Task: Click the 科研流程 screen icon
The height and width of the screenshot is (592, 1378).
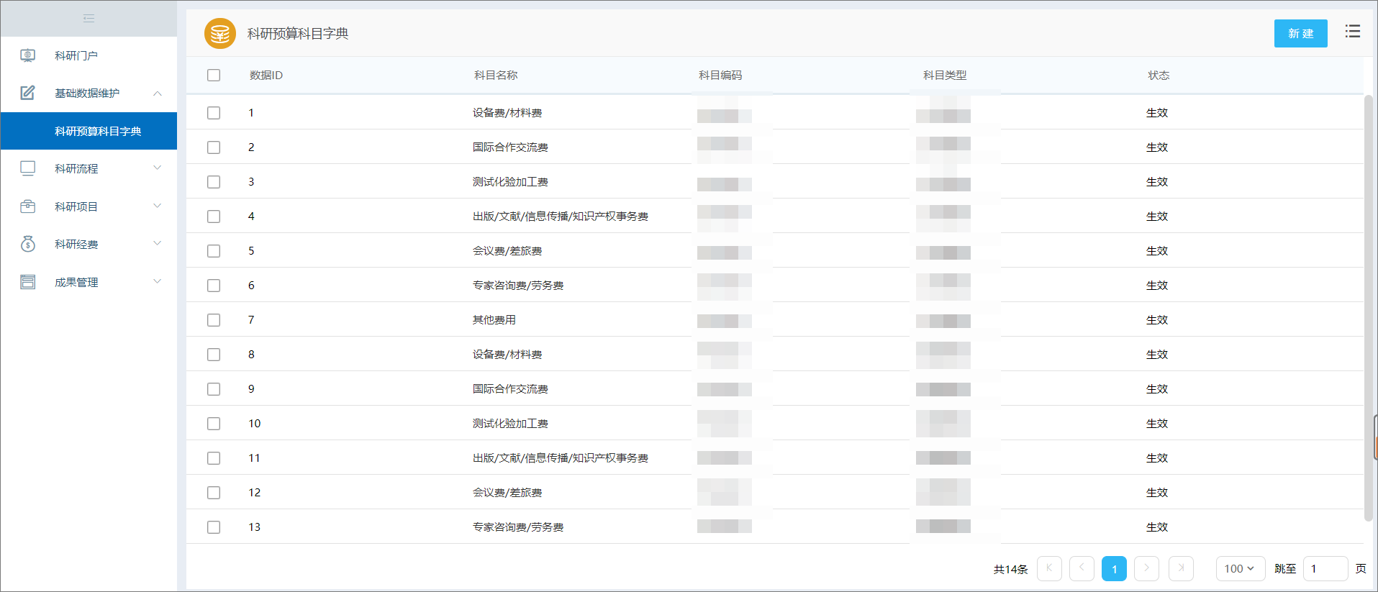Action: (28, 168)
